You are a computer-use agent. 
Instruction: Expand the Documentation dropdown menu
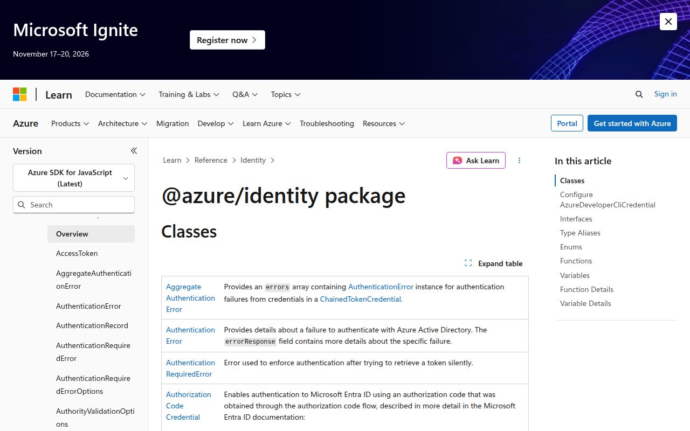tap(115, 94)
